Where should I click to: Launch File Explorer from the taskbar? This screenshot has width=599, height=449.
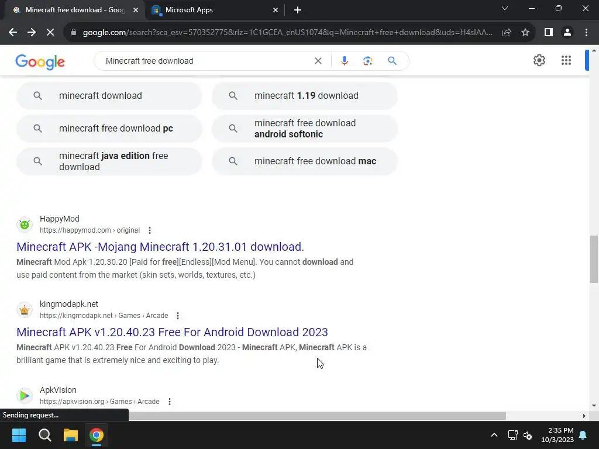pyautogui.click(x=71, y=435)
